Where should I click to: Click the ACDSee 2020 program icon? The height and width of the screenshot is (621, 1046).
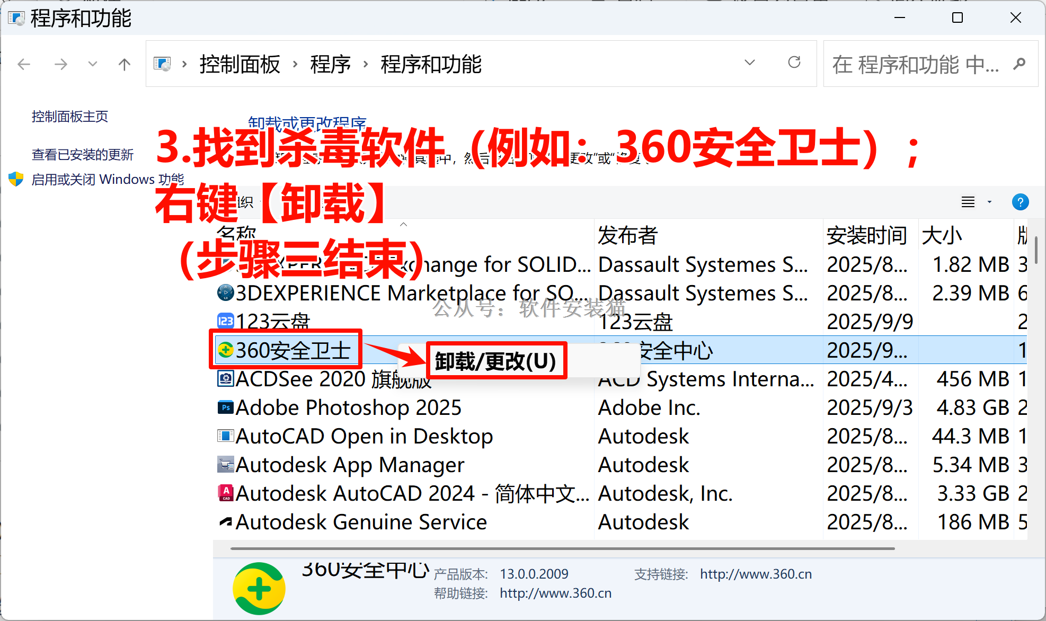click(226, 379)
